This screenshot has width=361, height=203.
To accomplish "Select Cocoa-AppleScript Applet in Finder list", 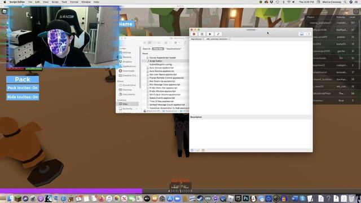I will tap(162, 58).
